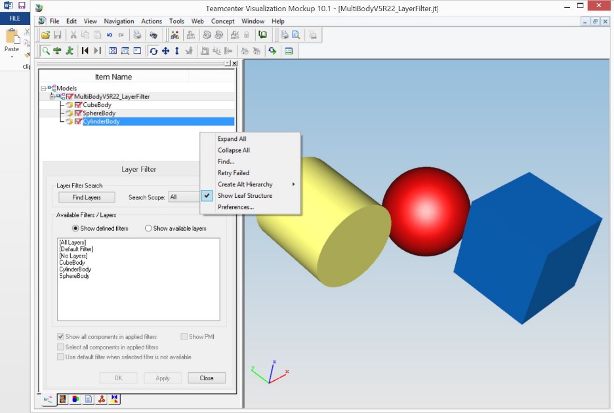Choose Expand All from context menu
The height and width of the screenshot is (413, 614).
click(x=251, y=139)
